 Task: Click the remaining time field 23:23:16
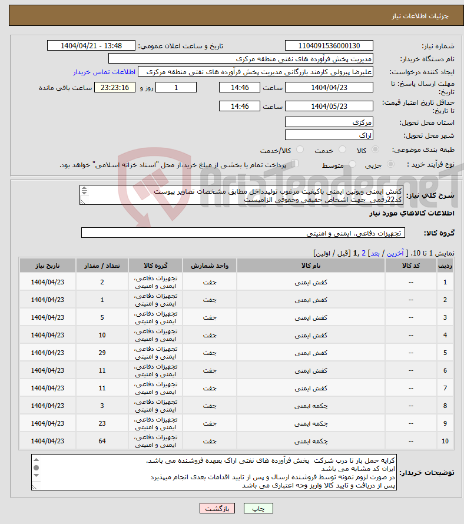click(115, 87)
